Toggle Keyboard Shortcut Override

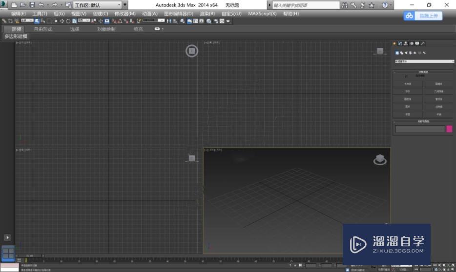(x=107, y=21)
